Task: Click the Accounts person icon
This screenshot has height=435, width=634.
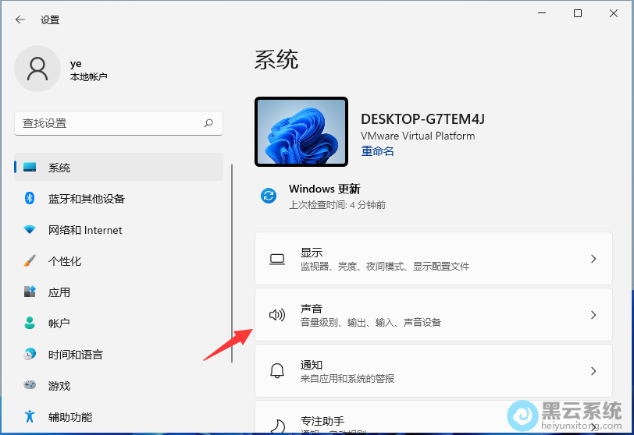Action: [x=30, y=323]
